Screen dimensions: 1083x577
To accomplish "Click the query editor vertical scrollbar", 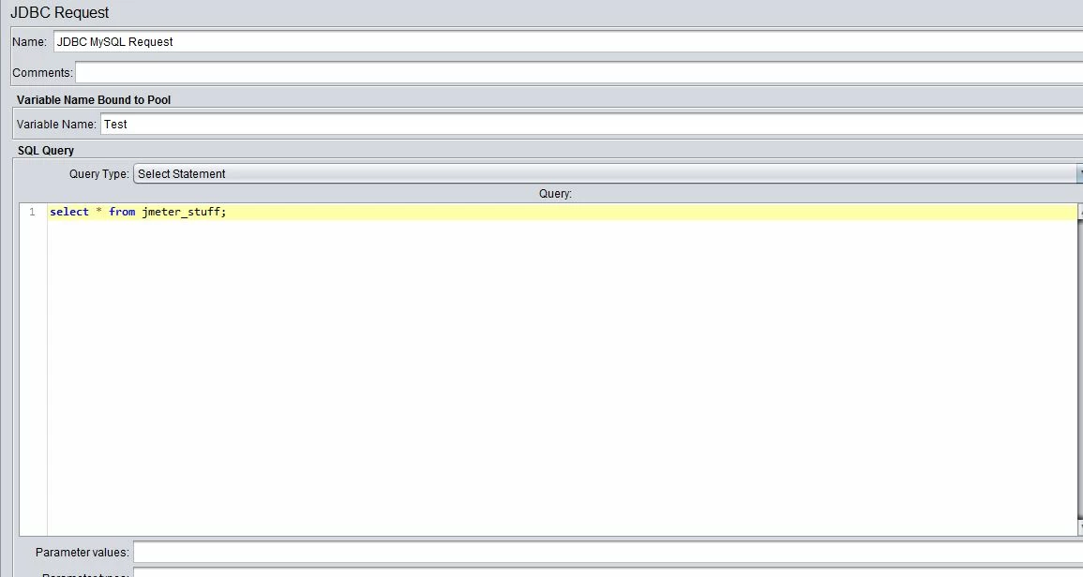I will point(1079,369).
